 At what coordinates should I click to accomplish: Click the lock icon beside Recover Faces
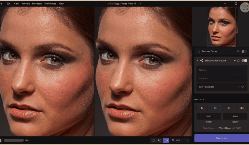[x=238, y=51]
